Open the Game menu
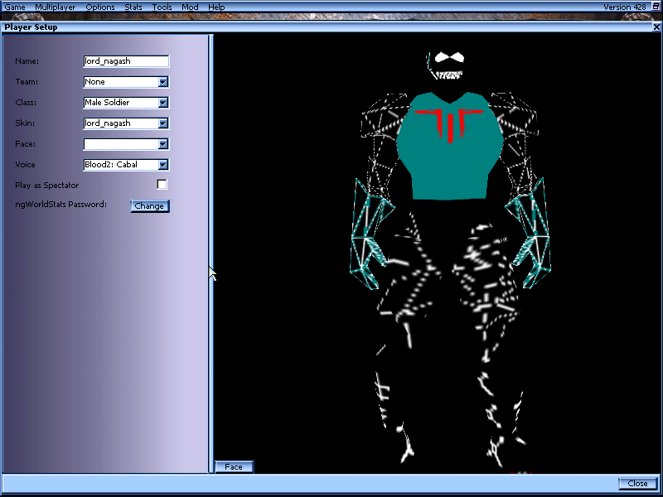The height and width of the screenshot is (497, 663). (x=14, y=7)
